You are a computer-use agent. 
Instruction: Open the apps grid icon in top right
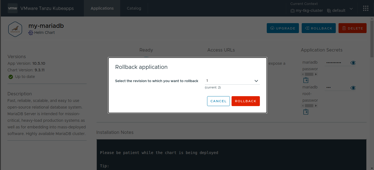365,8
